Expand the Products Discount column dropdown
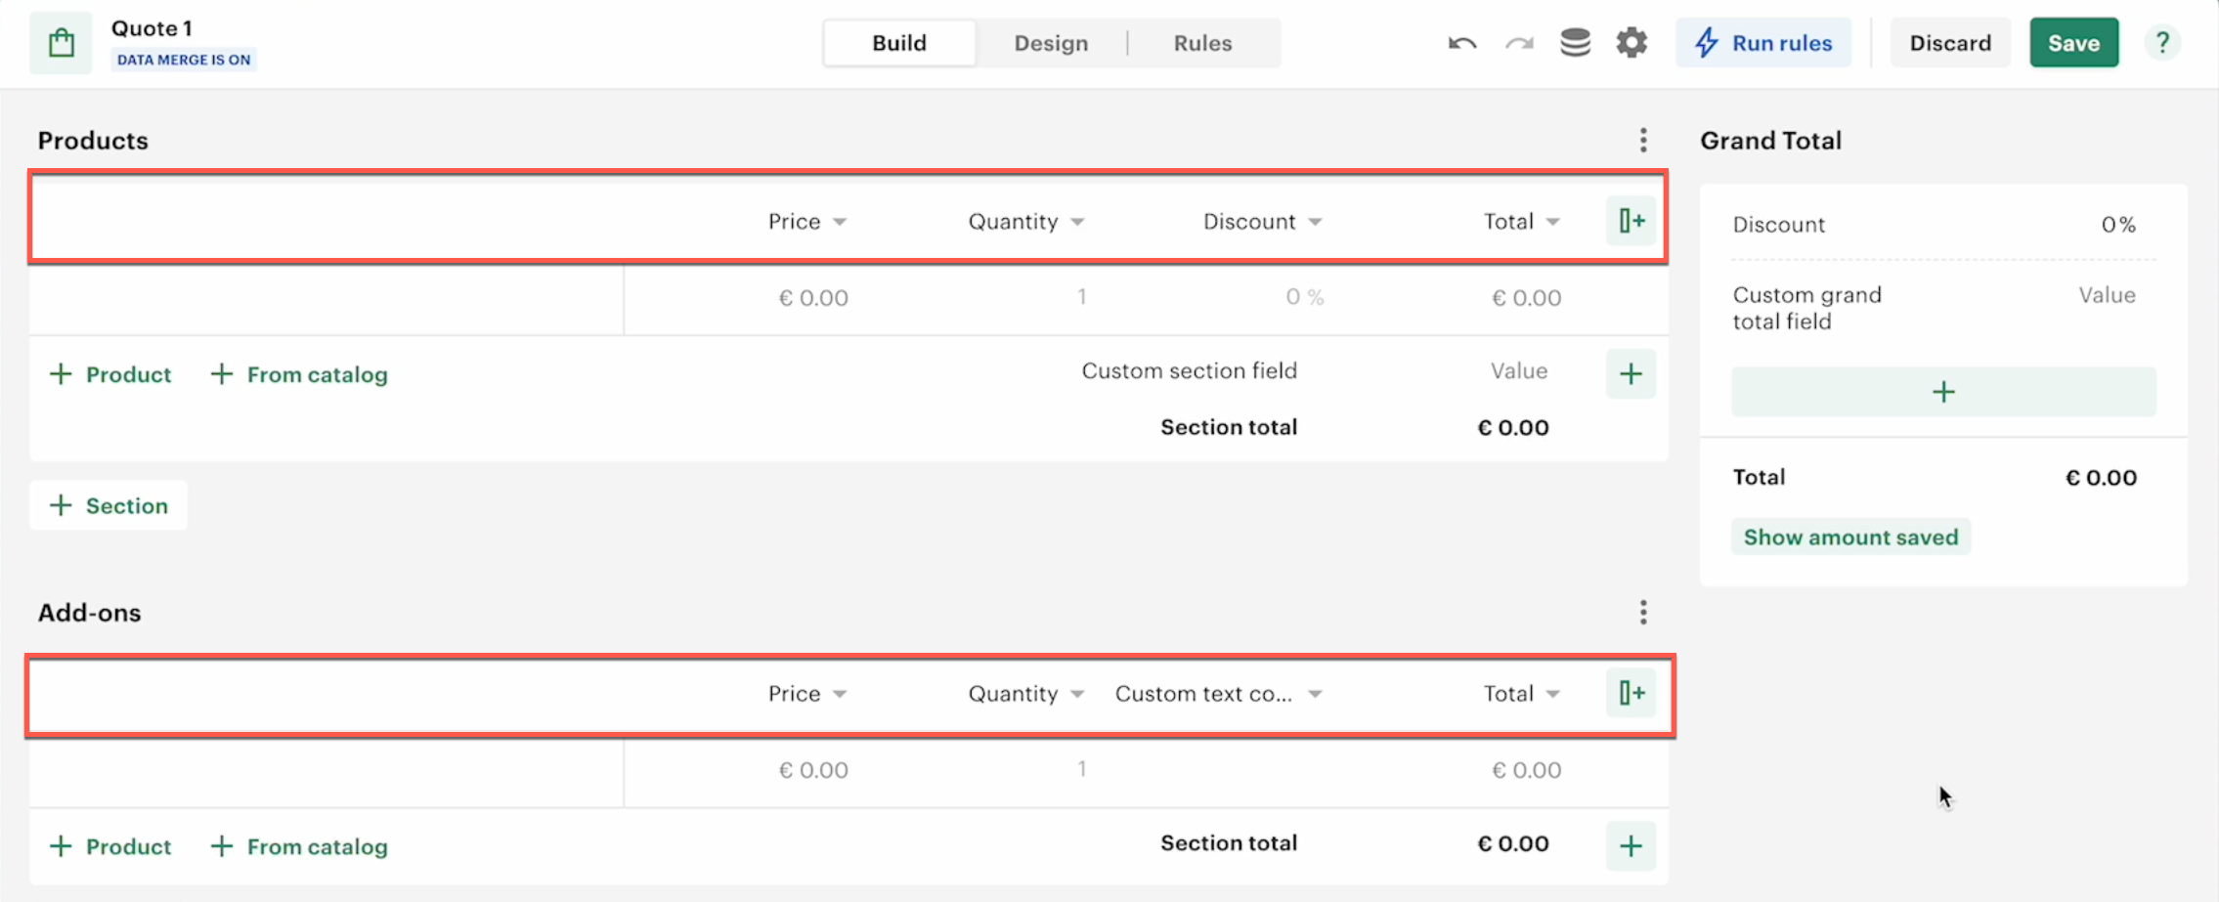Viewport: 2219px width, 902px height. tap(1315, 223)
